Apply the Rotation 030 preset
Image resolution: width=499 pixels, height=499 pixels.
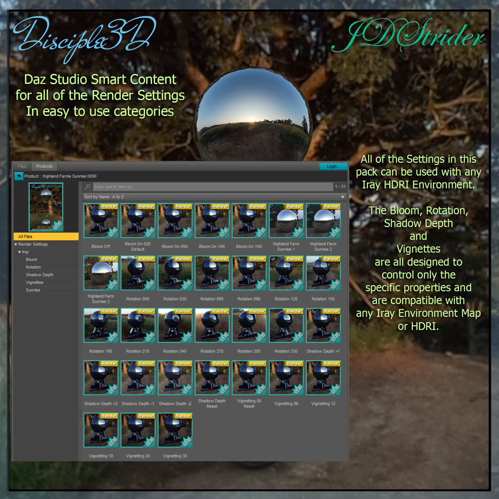(x=175, y=273)
